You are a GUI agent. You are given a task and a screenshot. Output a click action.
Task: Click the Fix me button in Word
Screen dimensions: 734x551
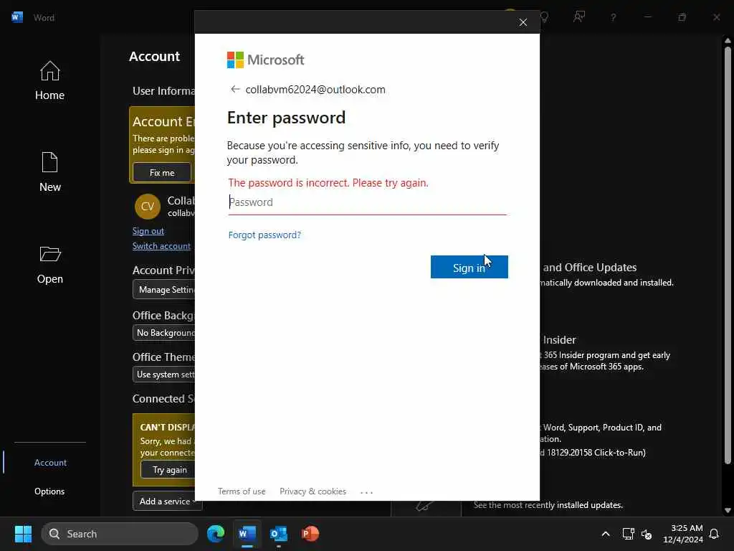(162, 172)
